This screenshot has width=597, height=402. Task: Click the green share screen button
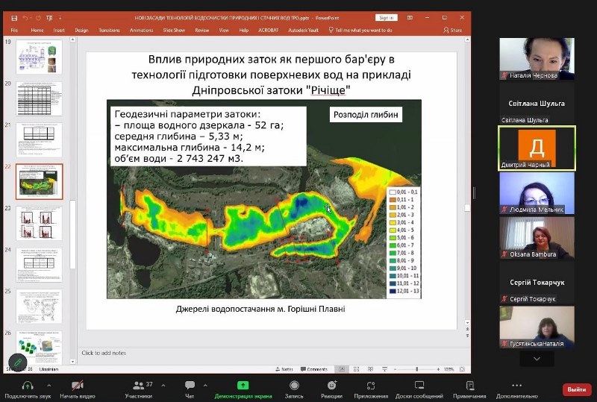pos(243,386)
